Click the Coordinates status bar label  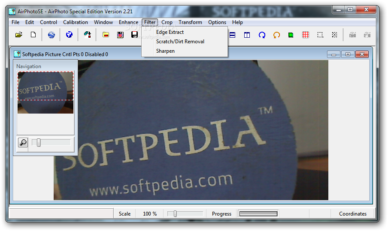click(353, 214)
